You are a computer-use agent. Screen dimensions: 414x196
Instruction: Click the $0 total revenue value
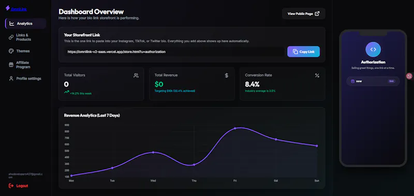[159, 84]
